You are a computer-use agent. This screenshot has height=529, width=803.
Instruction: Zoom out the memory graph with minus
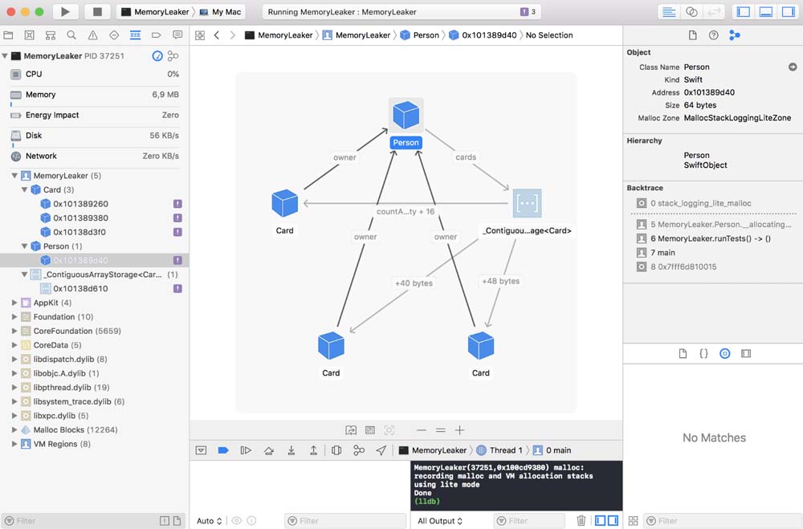coord(421,430)
